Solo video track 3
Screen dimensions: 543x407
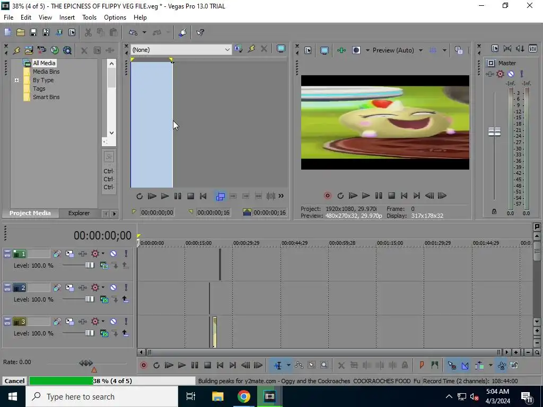pos(126,322)
